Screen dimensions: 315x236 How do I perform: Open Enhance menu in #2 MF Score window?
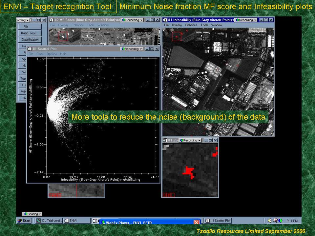coord(77,25)
